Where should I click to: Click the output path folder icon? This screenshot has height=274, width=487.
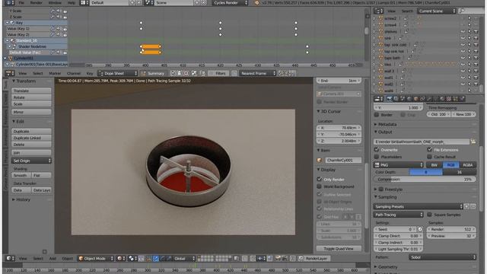point(473,142)
